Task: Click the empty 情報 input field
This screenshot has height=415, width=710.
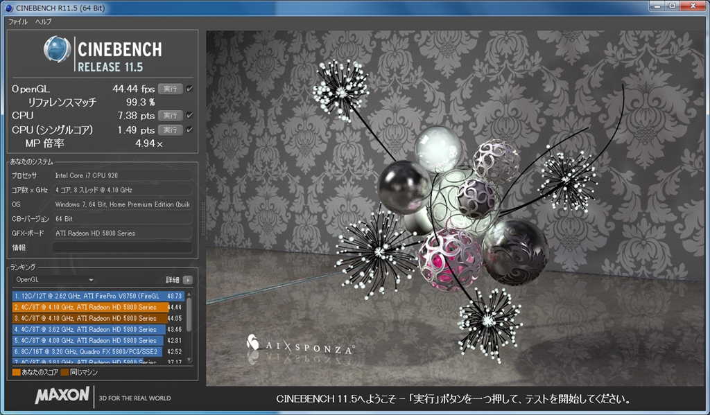Action: pyautogui.click(x=122, y=247)
